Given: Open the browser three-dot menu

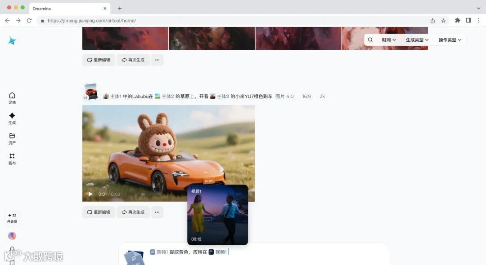Looking at the screenshot, I should tap(479, 20).
